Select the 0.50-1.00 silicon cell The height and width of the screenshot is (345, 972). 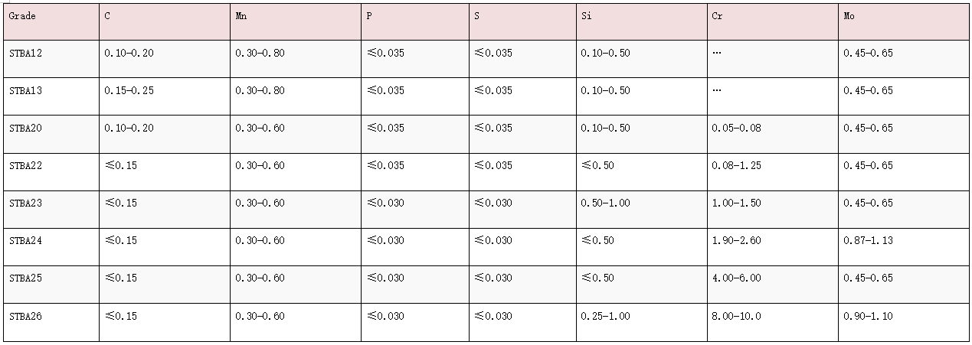tap(605, 203)
